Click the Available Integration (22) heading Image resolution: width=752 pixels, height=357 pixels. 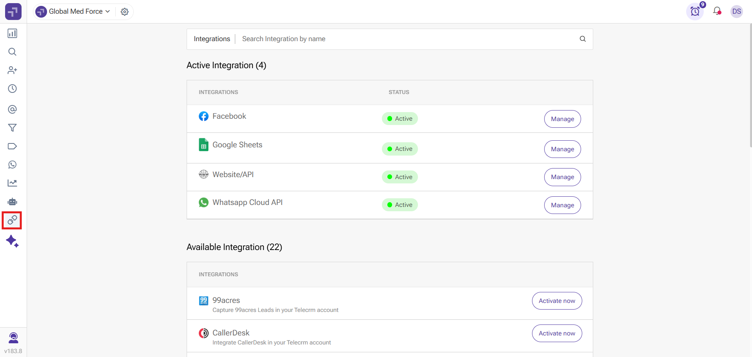(x=234, y=247)
